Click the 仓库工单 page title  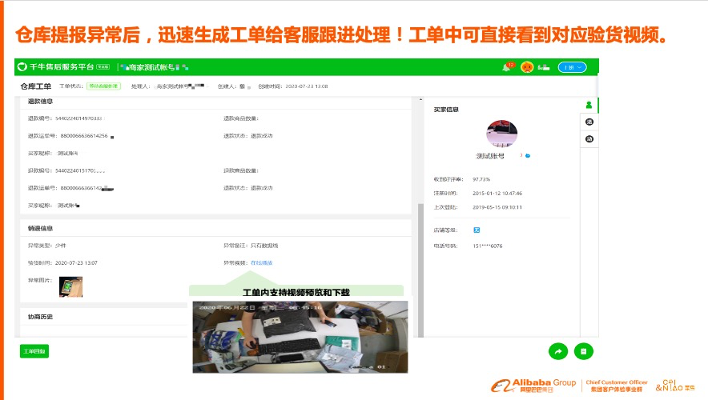click(36, 86)
